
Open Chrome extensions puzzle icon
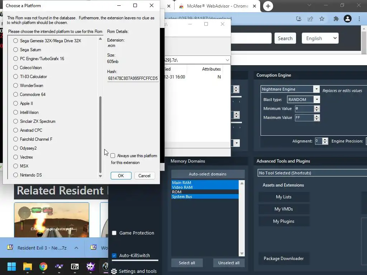[336, 19]
